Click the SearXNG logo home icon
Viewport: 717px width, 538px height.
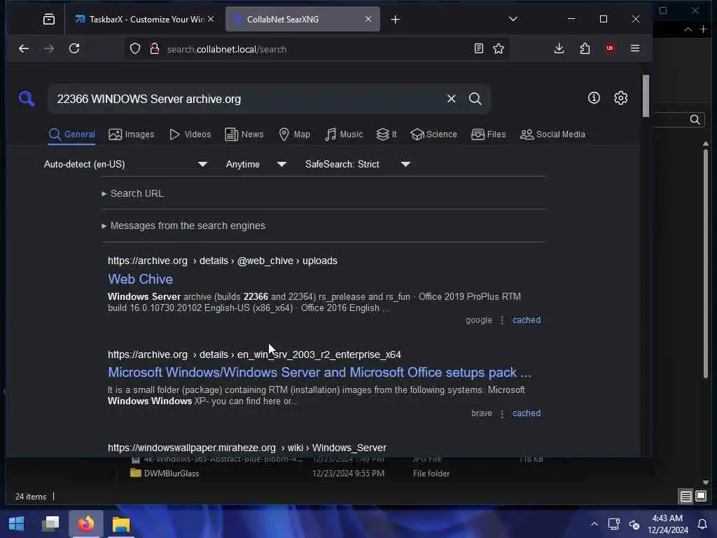(27, 98)
